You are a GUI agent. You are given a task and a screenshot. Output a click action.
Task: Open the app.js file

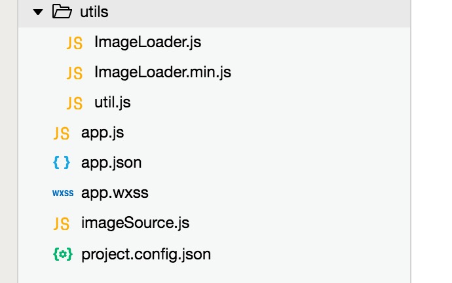pos(103,133)
